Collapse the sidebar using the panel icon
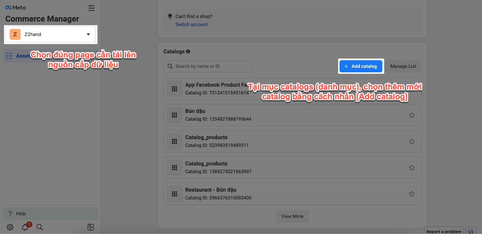This screenshot has height=234, width=482. (x=91, y=227)
